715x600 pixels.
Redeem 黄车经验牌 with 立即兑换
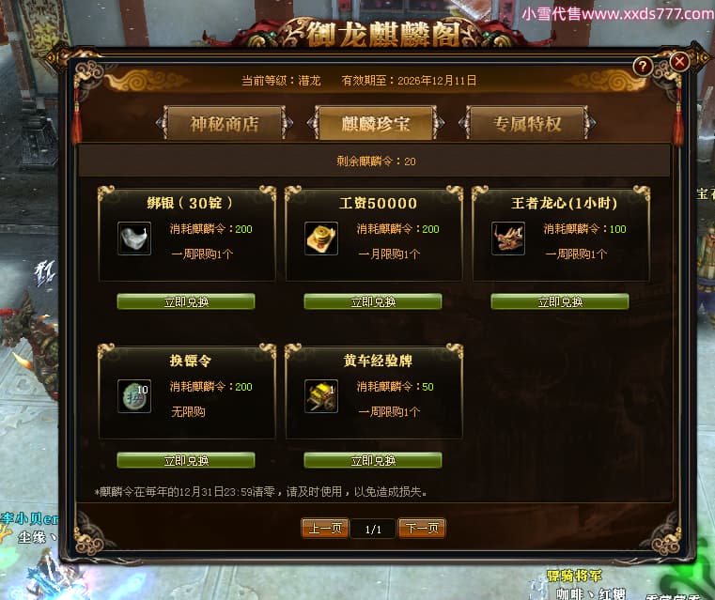tap(373, 460)
